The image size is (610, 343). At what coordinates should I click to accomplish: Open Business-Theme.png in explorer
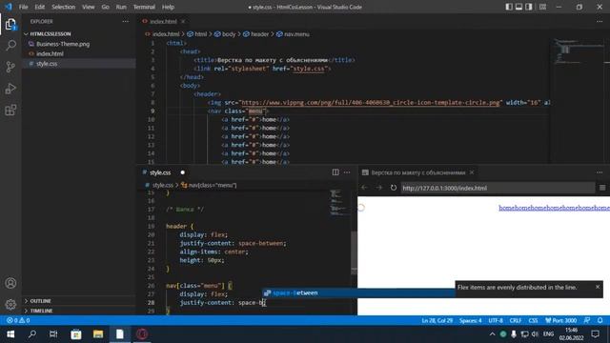[63, 44]
